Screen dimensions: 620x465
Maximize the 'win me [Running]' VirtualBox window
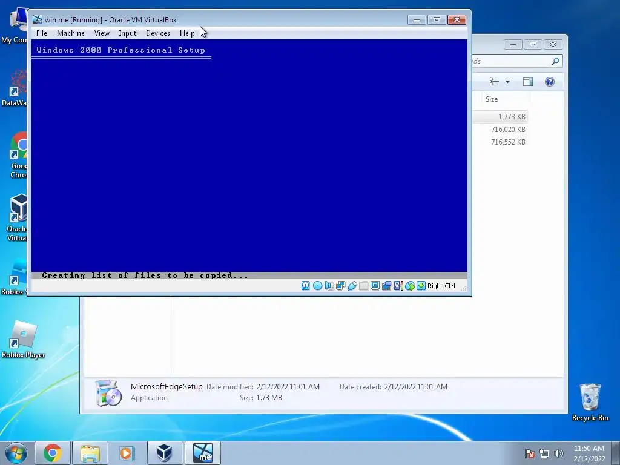pyautogui.click(x=437, y=20)
